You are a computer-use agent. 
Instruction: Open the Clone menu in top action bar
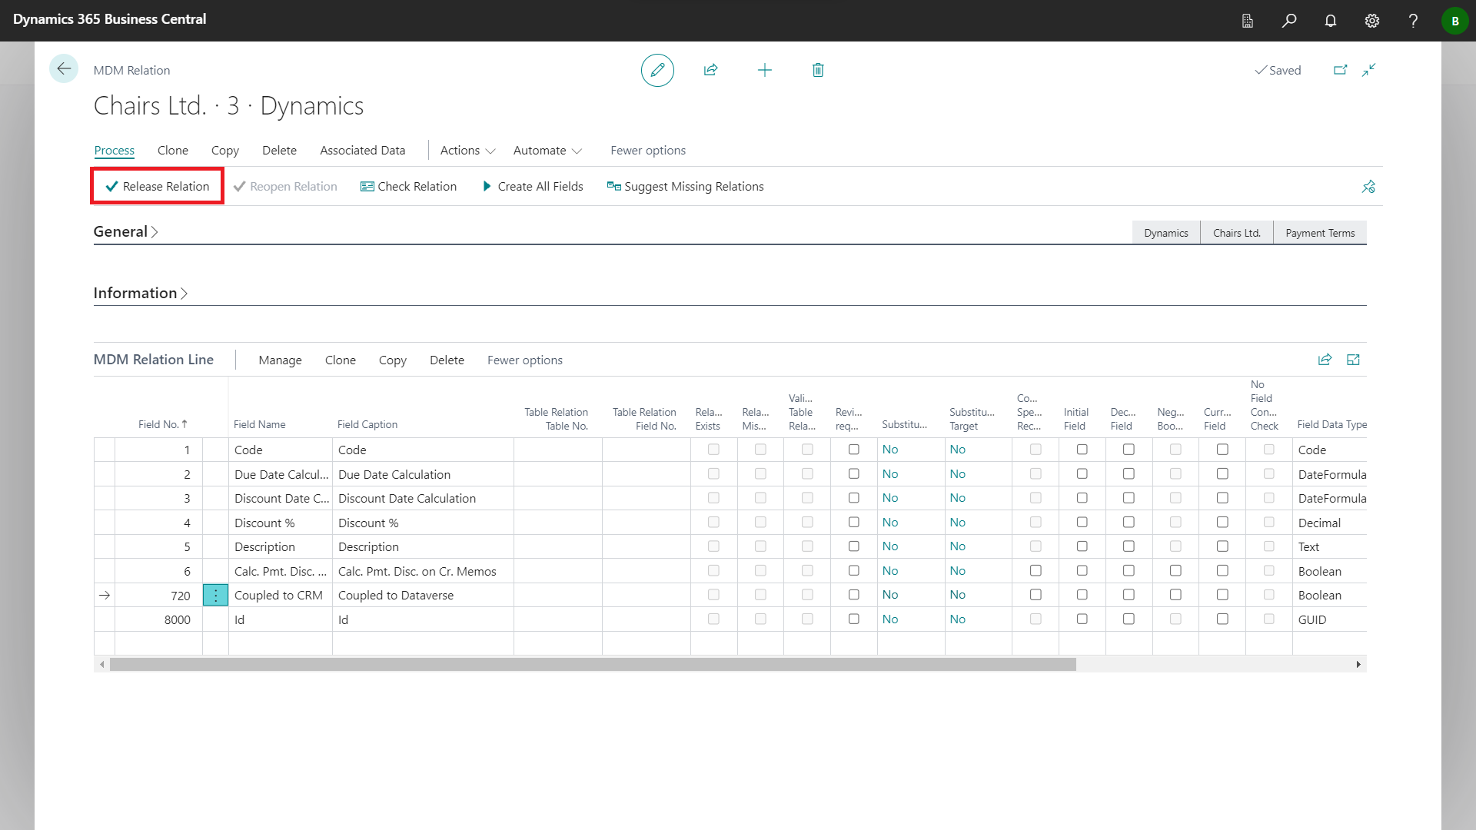coord(173,151)
